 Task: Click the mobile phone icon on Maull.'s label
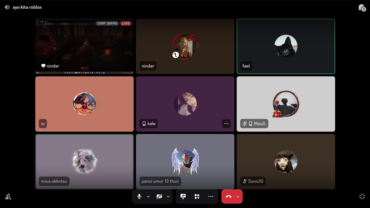click(x=251, y=124)
